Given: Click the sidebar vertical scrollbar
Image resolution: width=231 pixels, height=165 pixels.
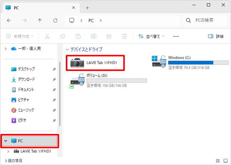Looking at the screenshot, I should pyautogui.click(x=60, y=94).
